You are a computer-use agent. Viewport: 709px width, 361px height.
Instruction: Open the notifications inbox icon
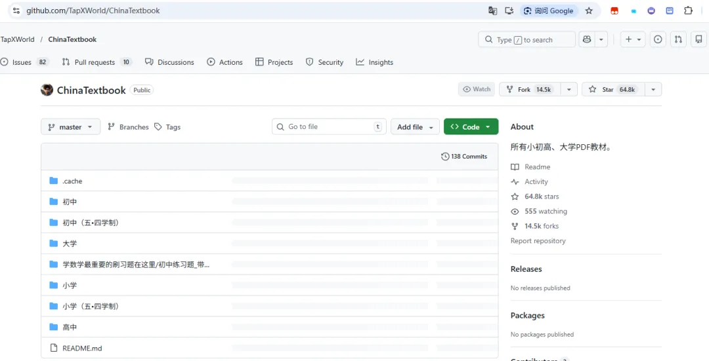point(698,40)
